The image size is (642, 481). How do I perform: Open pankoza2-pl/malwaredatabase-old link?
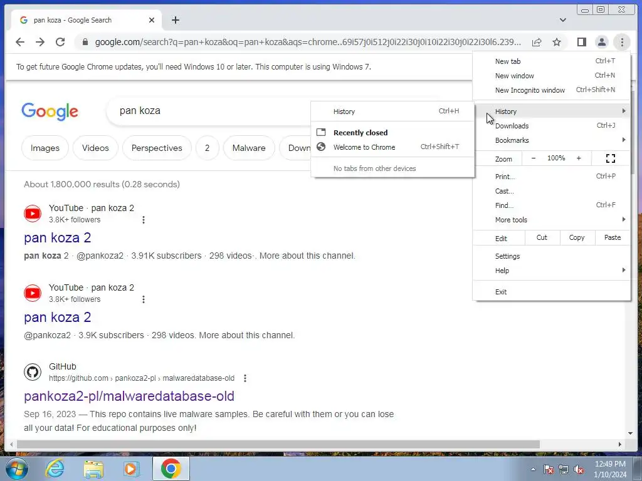click(129, 396)
